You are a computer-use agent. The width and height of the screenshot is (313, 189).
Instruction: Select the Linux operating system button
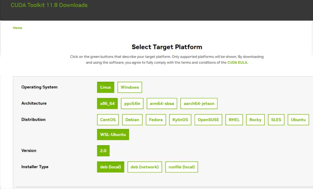tap(106, 87)
